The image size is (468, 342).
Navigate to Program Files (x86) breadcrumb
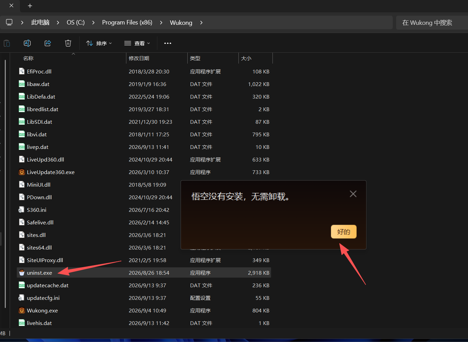[x=127, y=22]
